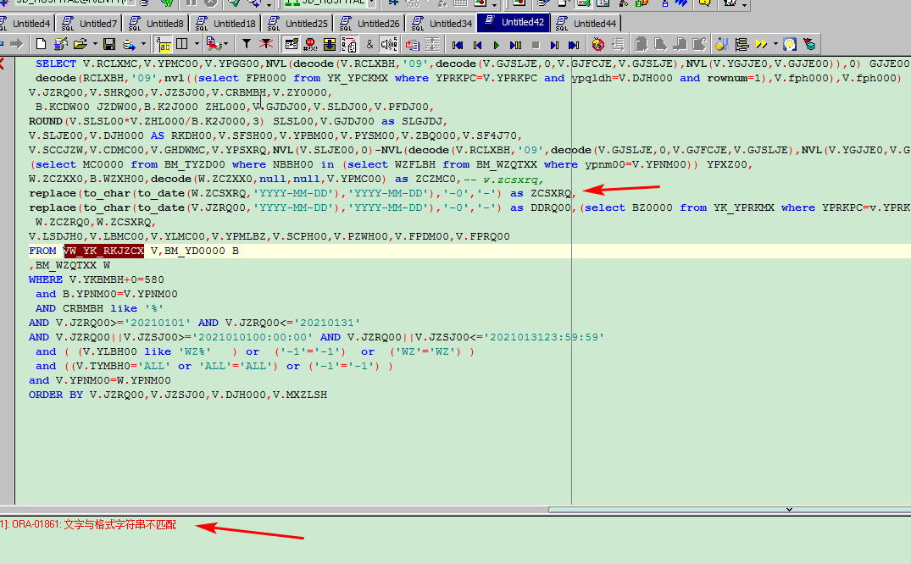Image resolution: width=911 pixels, height=564 pixels.
Task: Click the database with red flag icon
Action: pyautogui.click(x=809, y=44)
